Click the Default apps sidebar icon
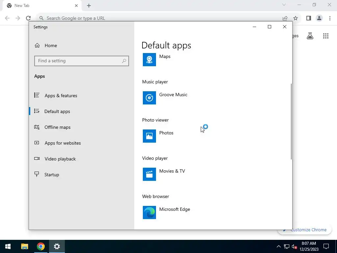 (37, 111)
